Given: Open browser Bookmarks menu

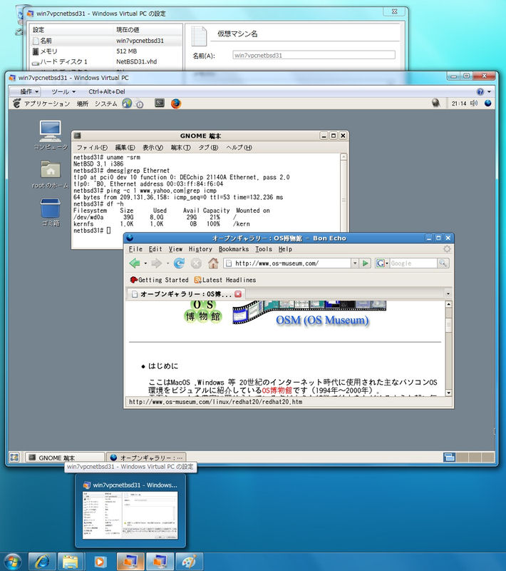Looking at the screenshot, I should [x=233, y=249].
